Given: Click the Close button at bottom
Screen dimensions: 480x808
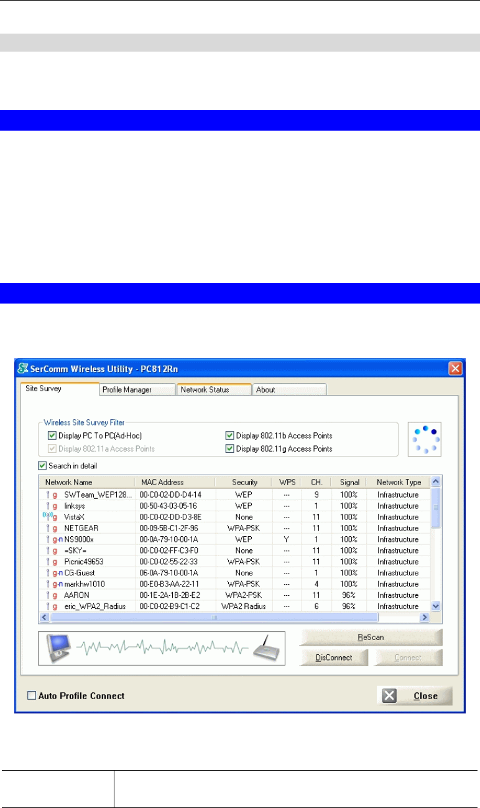Looking at the screenshot, I should (415, 696).
